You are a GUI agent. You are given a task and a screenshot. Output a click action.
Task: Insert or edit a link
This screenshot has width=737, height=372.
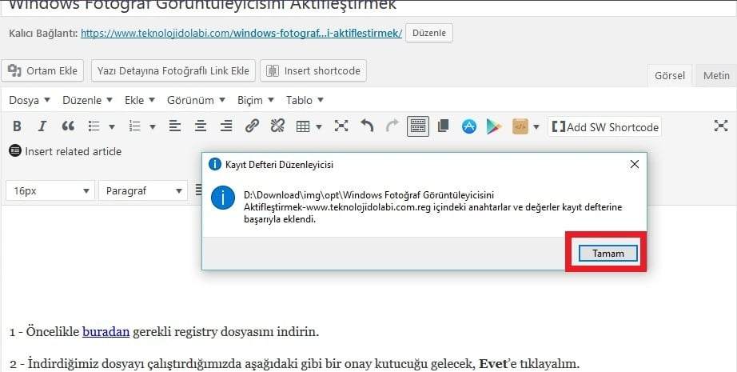pos(252,126)
